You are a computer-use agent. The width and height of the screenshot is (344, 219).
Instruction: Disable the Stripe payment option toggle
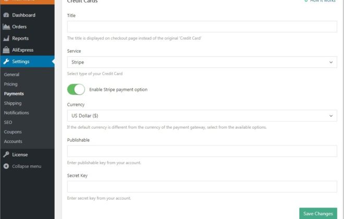tap(76, 89)
